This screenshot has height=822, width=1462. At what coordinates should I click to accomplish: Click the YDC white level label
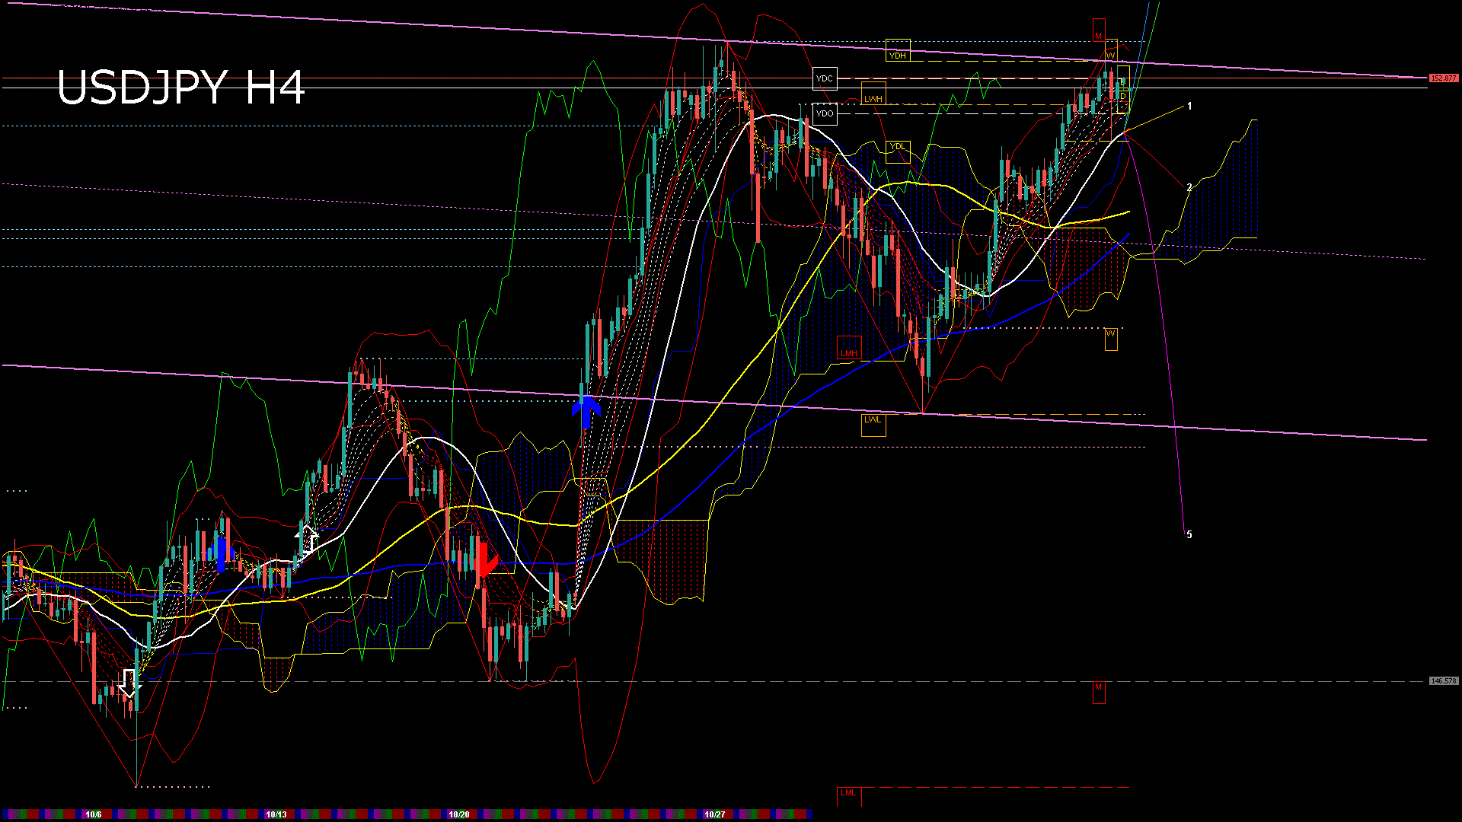[x=824, y=78]
